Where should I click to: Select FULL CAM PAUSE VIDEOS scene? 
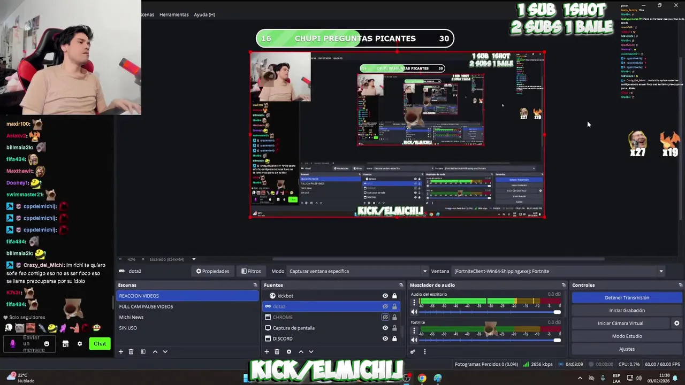[x=187, y=306]
